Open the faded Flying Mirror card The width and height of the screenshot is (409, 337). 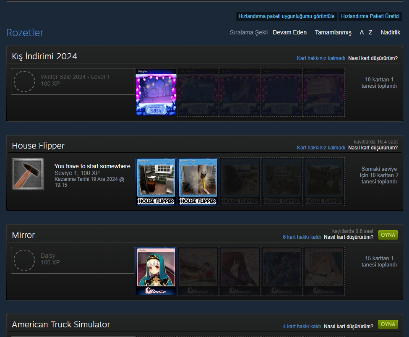(282, 271)
